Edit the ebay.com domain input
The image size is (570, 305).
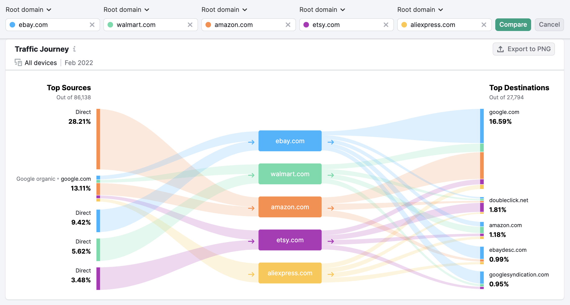point(53,25)
